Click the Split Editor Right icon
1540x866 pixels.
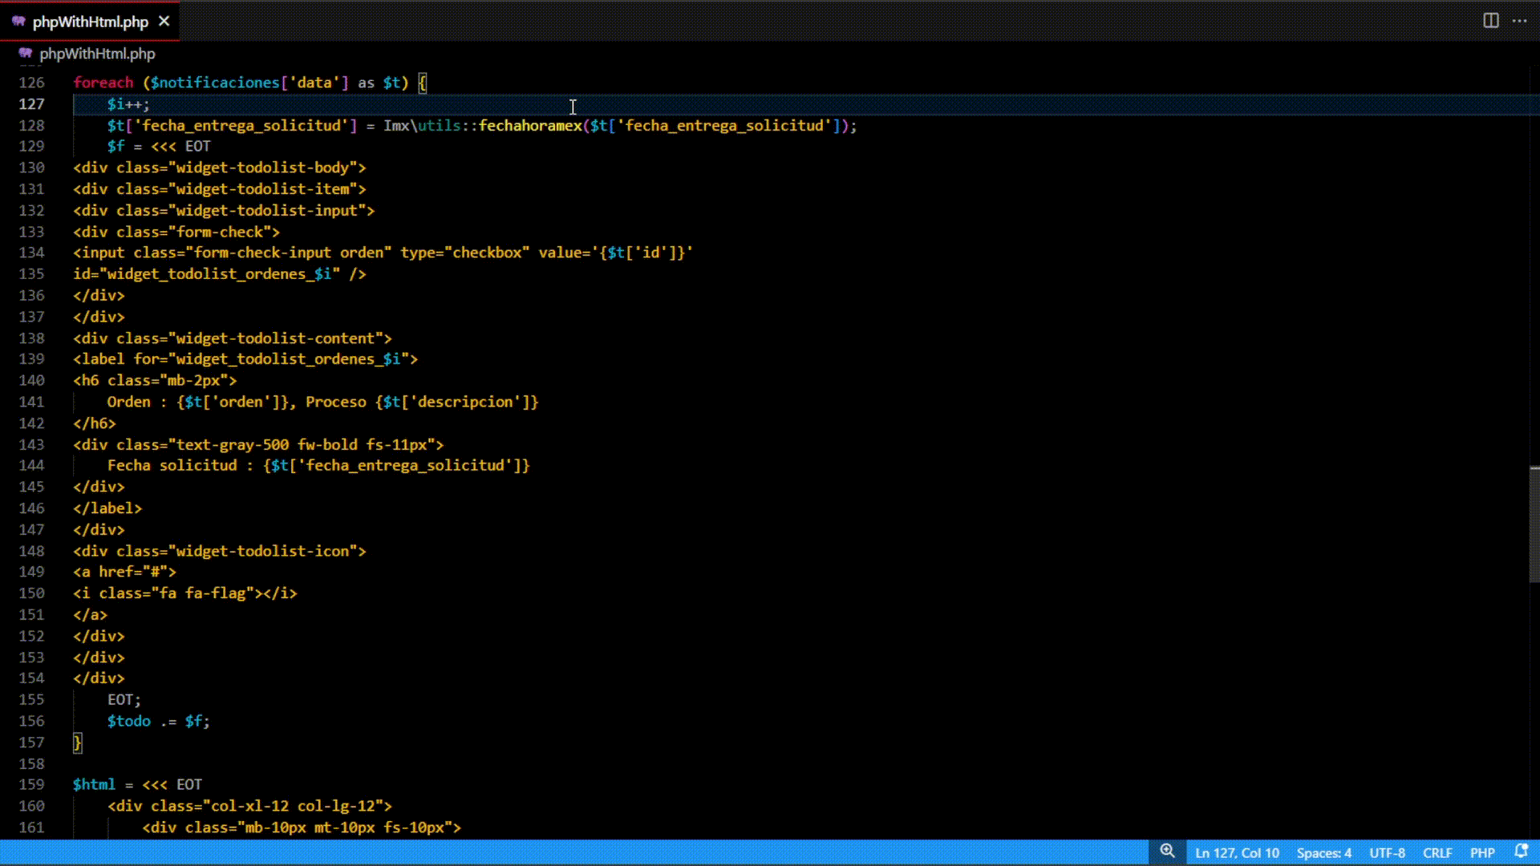(x=1490, y=21)
